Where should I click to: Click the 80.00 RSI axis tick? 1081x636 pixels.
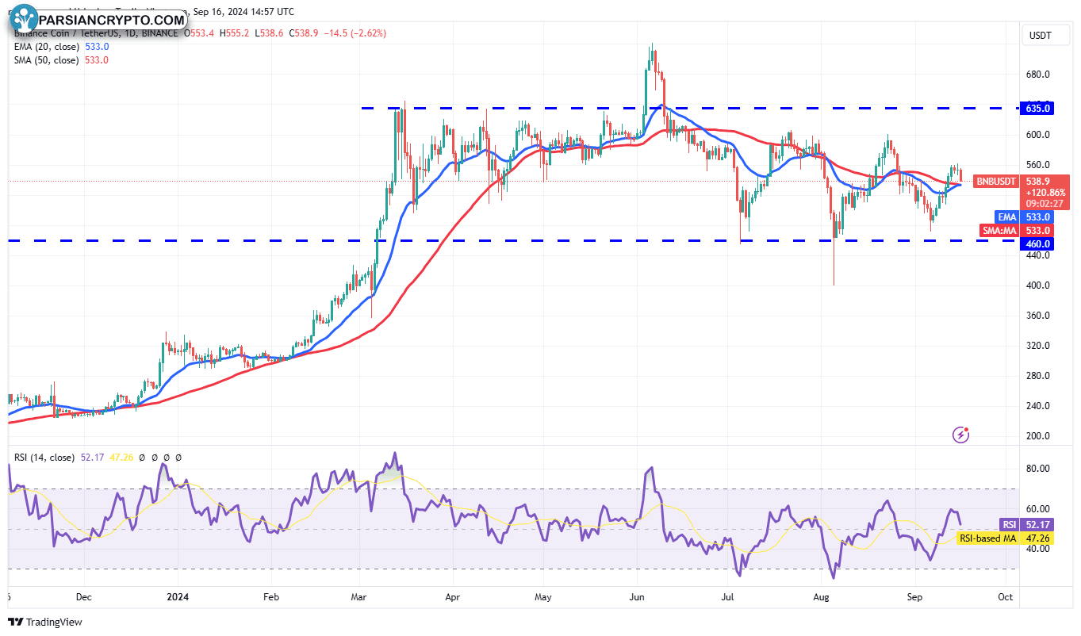pos(1038,469)
